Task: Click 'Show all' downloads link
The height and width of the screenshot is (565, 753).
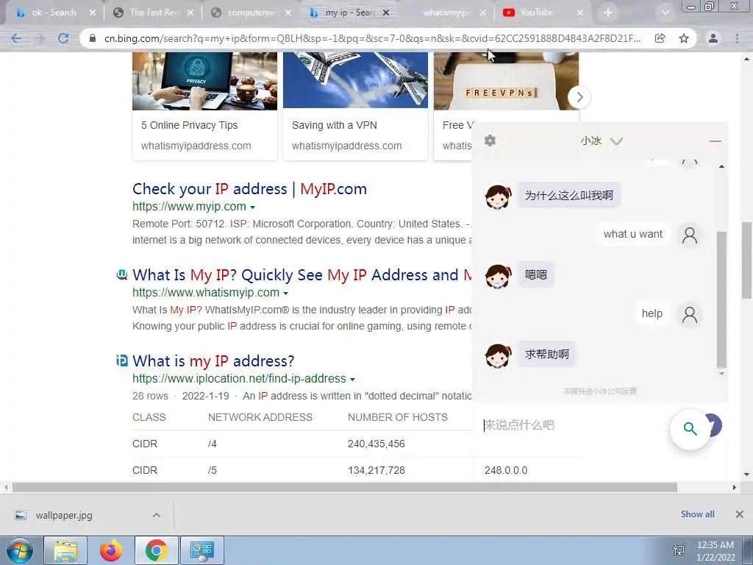Action: pos(697,514)
